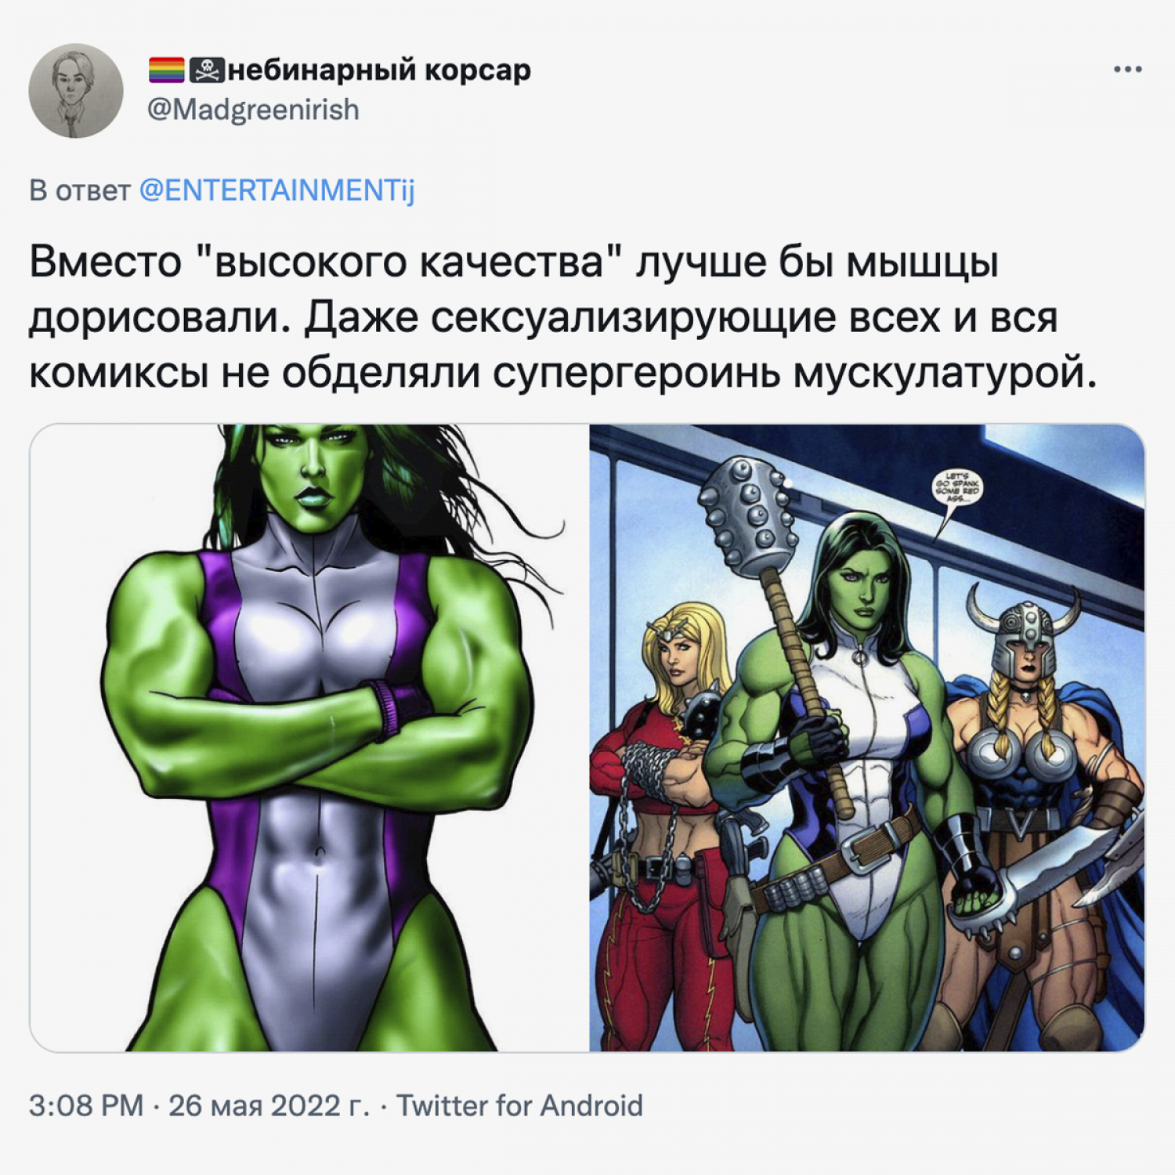
Task: Click the pirate flag emoji in display name
Action: [x=207, y=70]
